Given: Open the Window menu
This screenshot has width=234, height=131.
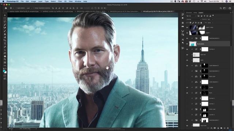Looking at the screenshot, I should pyautogui.click(x=78, y=1).
